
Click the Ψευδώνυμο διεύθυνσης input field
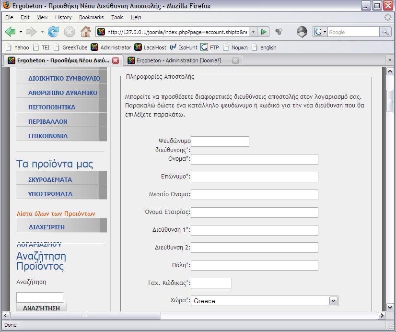click(220, 142)
